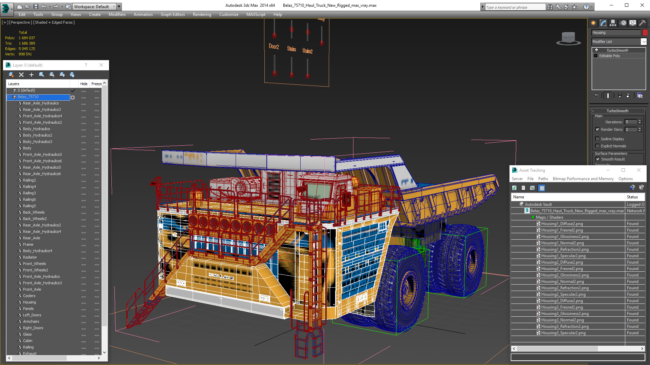The image size is (650, 365).
Task: Open the Utilities hammer panel tab
Action: click(x=642, y=23)
